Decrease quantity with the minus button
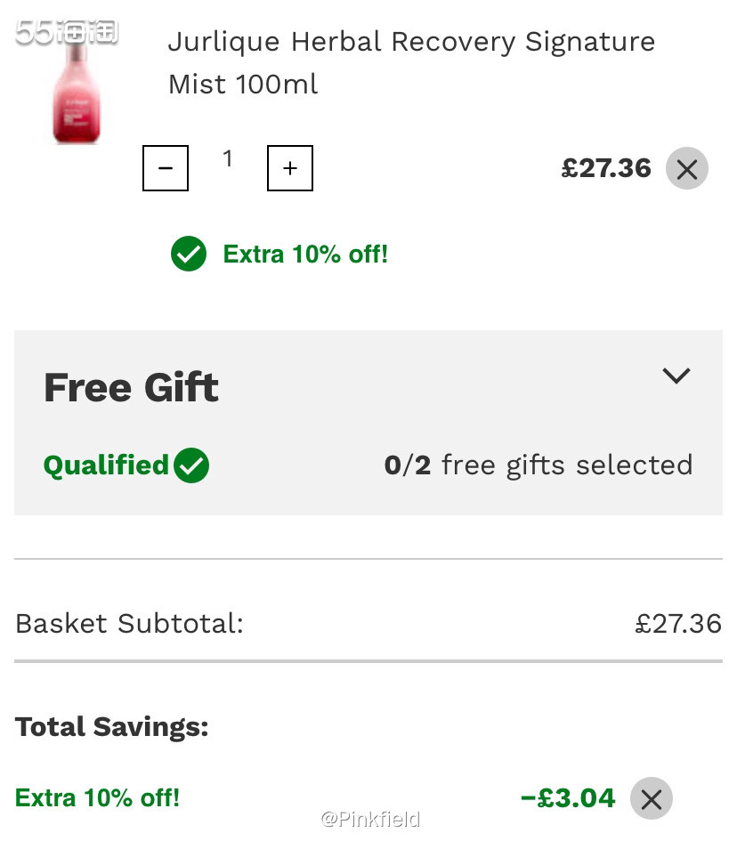 point(166,168)
